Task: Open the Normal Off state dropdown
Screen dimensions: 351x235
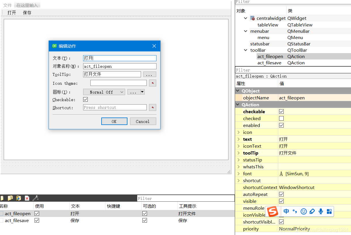Action: point(104,92)
